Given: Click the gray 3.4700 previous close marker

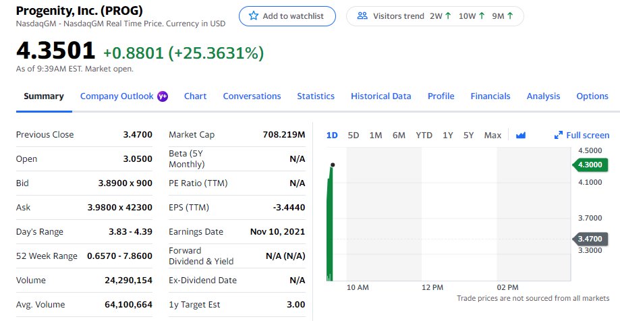Looking at the screenshot, I should [x=590, y=239].
